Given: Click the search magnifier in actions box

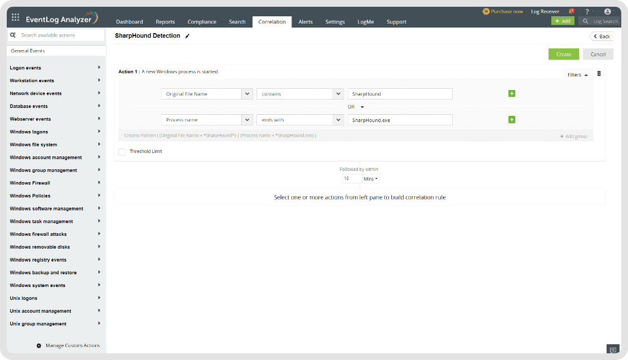Looking at the screenshot, I should click(13, 35).
